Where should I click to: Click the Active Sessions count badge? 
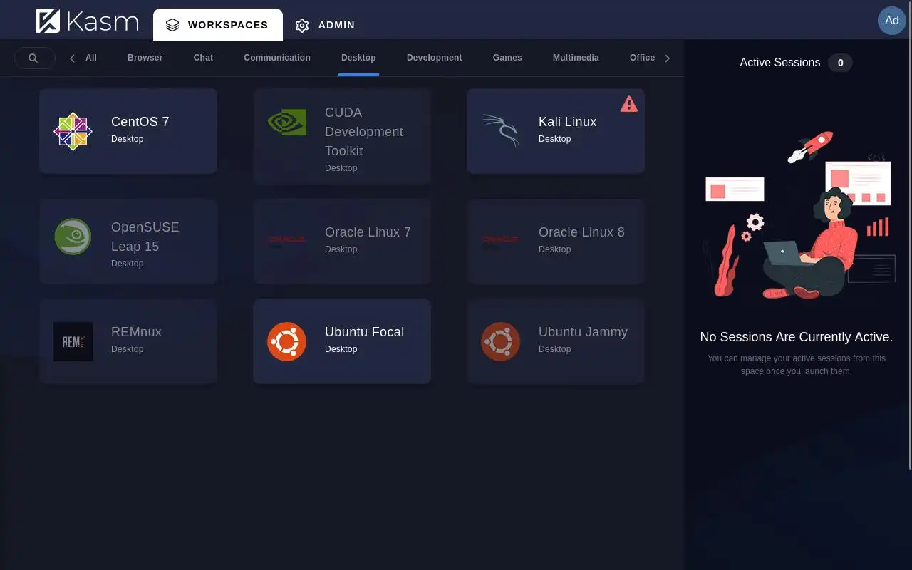pyautogui.click(x=841, y=63)
